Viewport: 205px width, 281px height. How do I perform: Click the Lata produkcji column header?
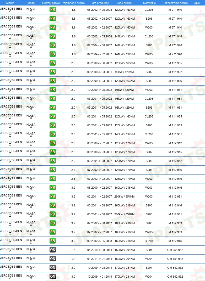coord(100,3)
